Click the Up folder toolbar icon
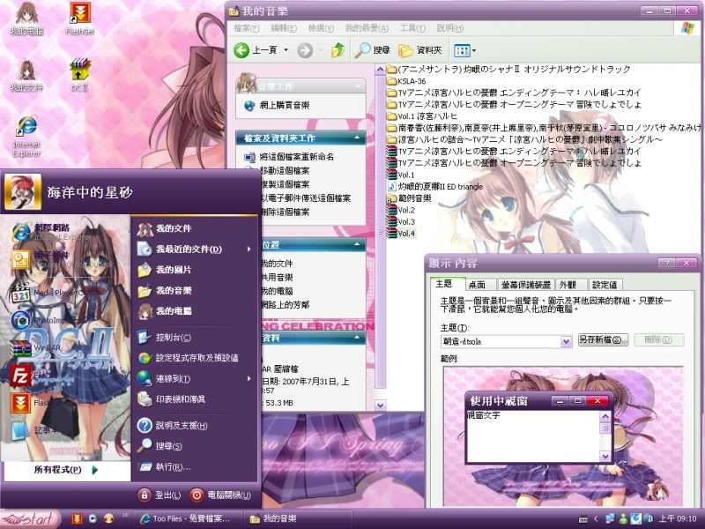 [x=338, y=50]
